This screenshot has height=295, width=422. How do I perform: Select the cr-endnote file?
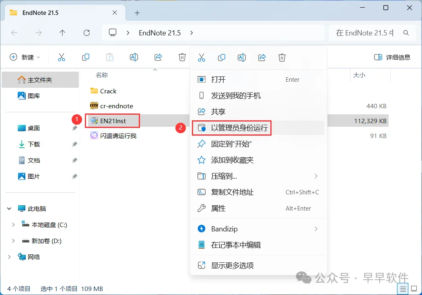point(111,106)
